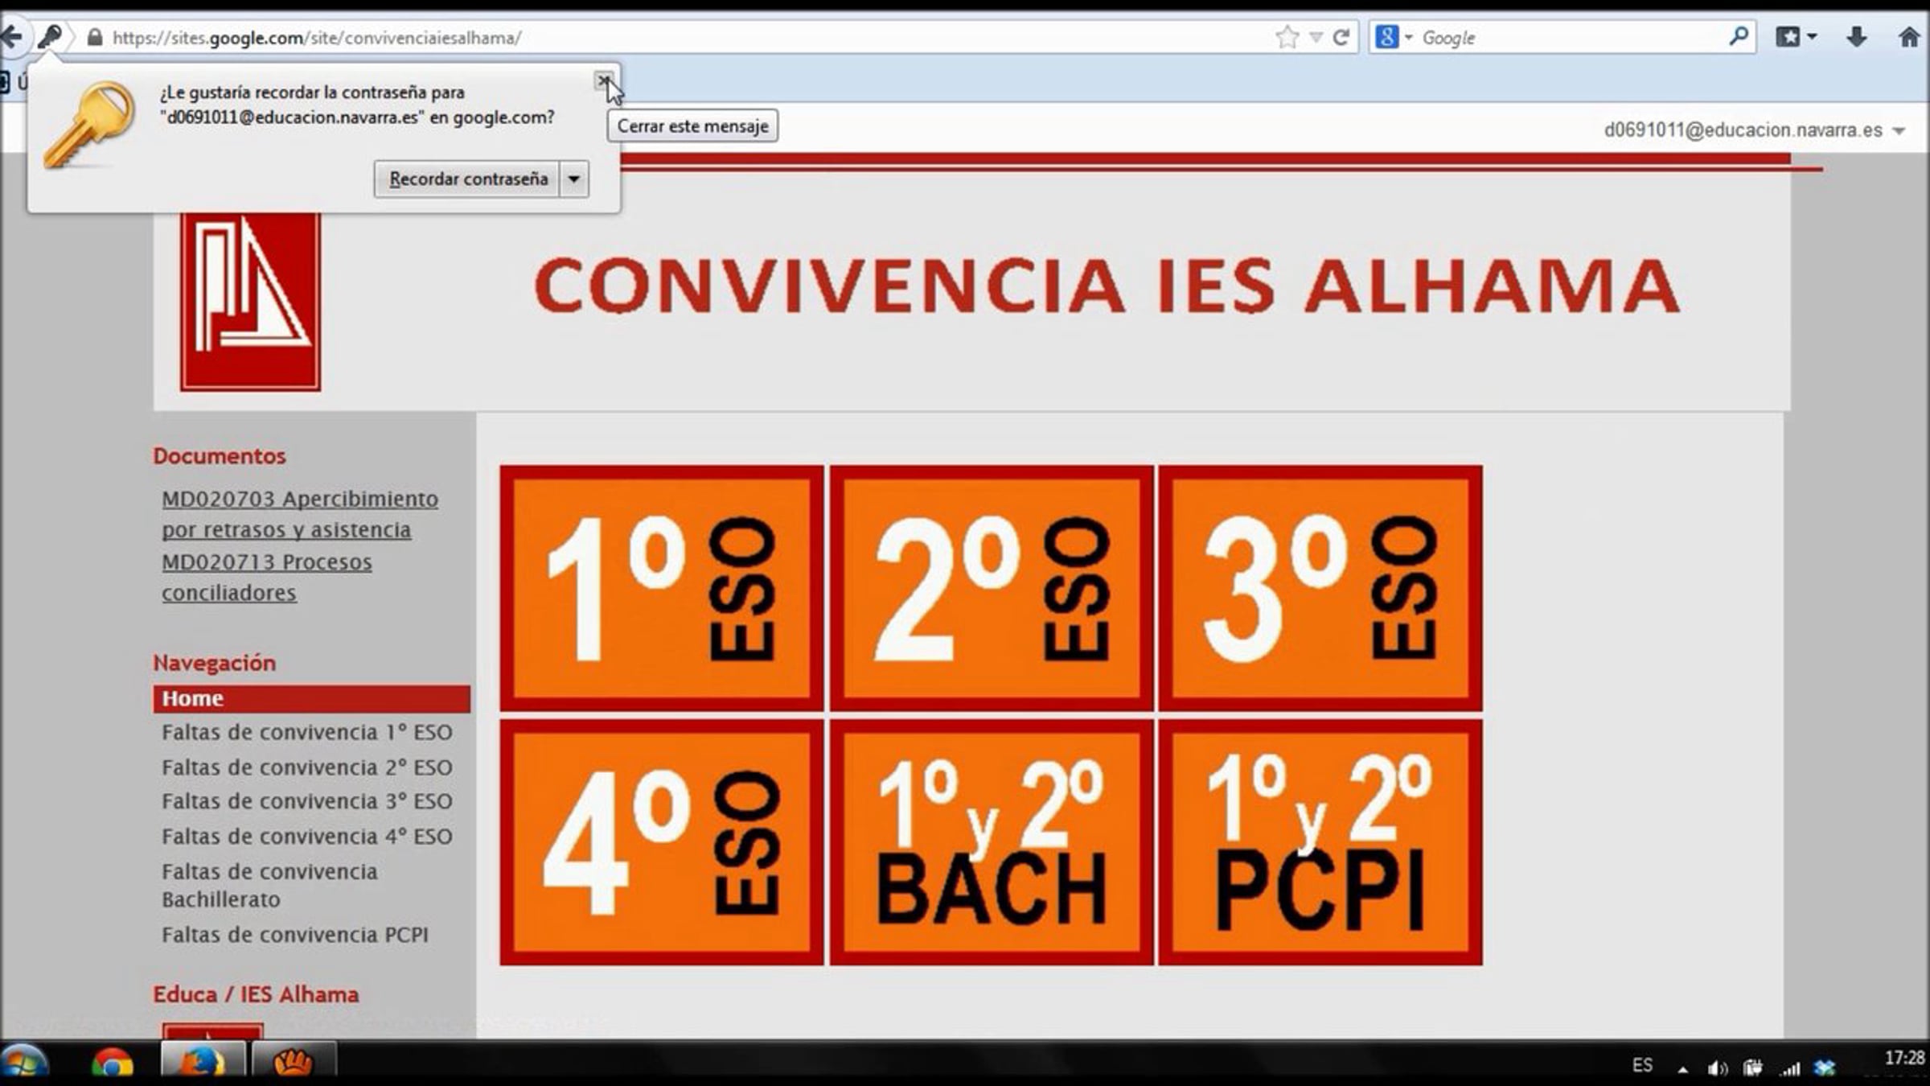Click the search magnifier icon

tap(1738, 36)
